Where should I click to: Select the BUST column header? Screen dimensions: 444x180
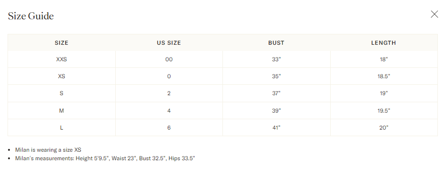[276, 43]
